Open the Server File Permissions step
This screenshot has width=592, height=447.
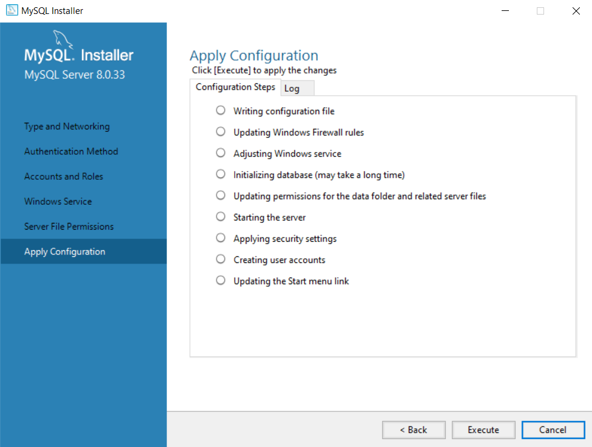coord(69,226)
